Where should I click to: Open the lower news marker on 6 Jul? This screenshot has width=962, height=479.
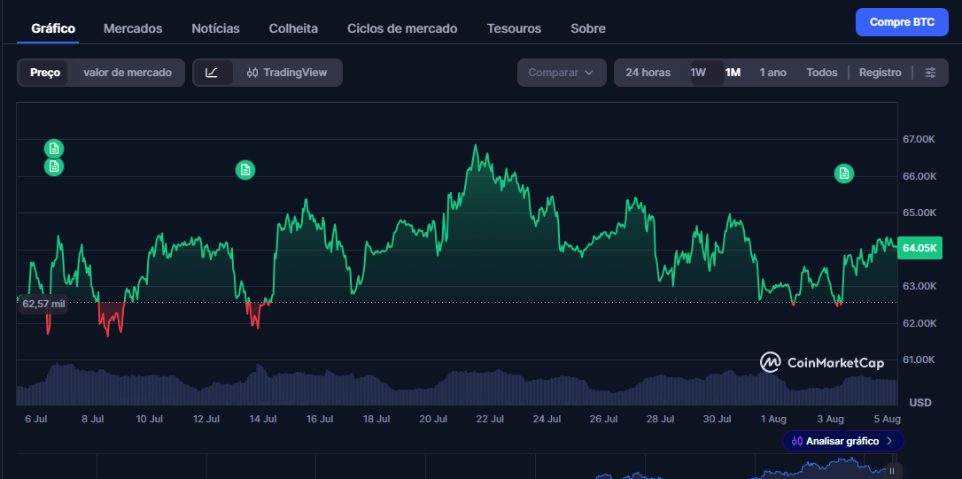(x=54, y=166)
